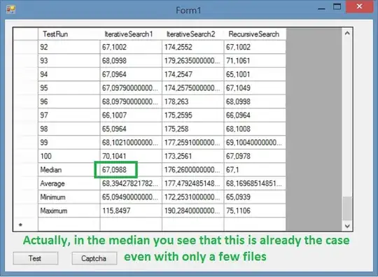
Task: Select the cell 65,1001
Action: [255, 74]
